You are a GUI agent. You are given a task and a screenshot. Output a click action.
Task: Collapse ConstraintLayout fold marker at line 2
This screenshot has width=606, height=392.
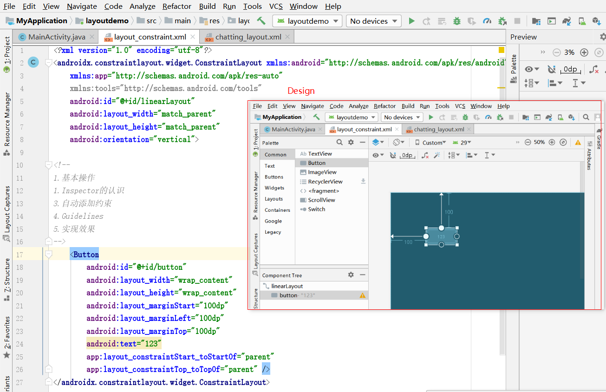pyautogui.click(x=48, y=63)
